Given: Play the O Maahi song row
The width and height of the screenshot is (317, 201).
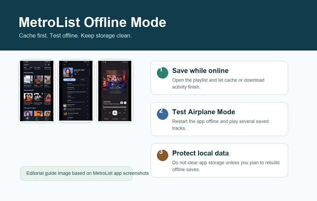Looking at the screenshot, I should pyautogui.click(x=76, y=97).
